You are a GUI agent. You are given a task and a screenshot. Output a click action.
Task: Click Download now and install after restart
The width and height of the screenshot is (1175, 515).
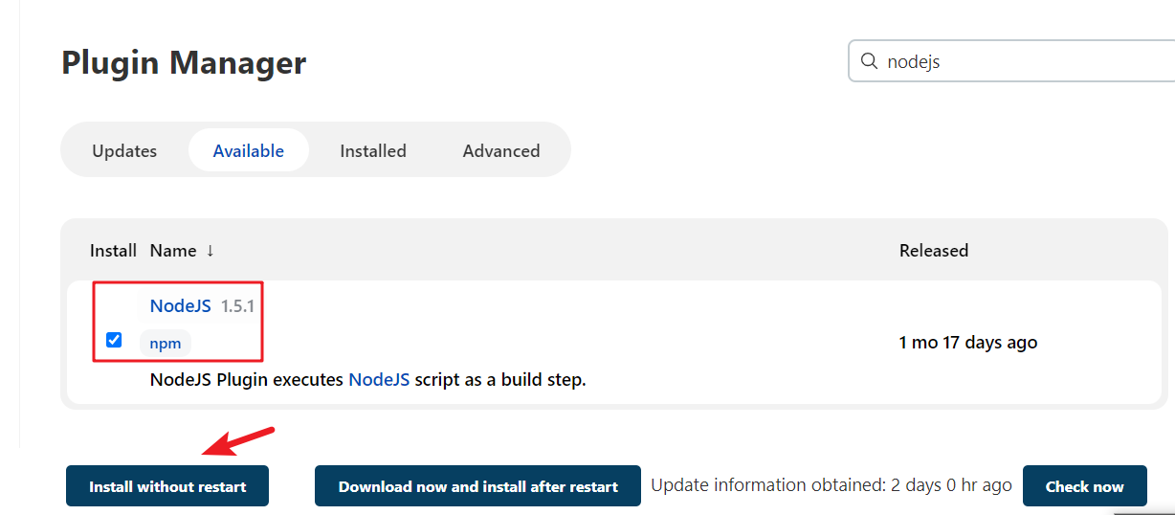click(478, 486)
